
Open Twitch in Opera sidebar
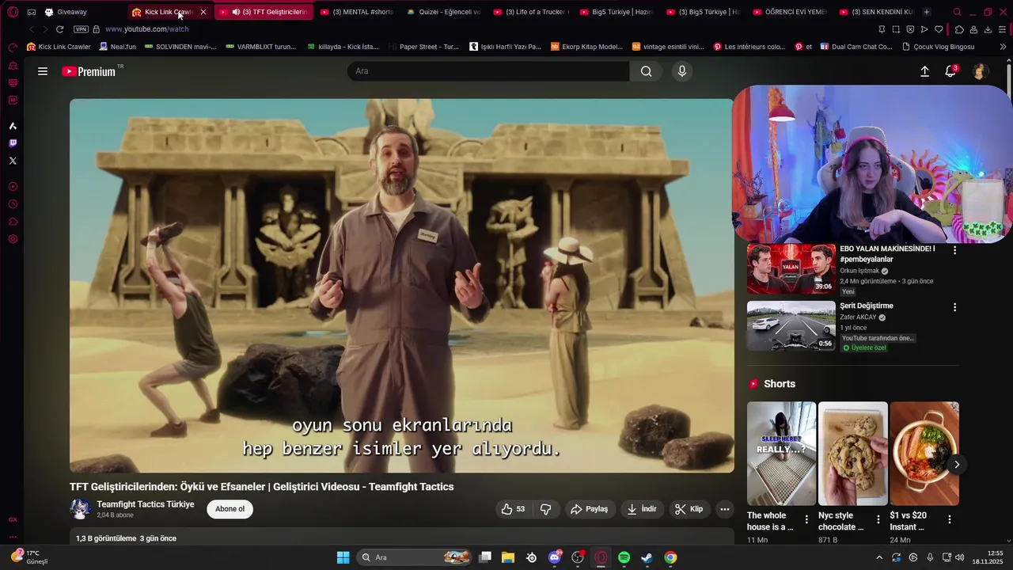coord(13,143)
